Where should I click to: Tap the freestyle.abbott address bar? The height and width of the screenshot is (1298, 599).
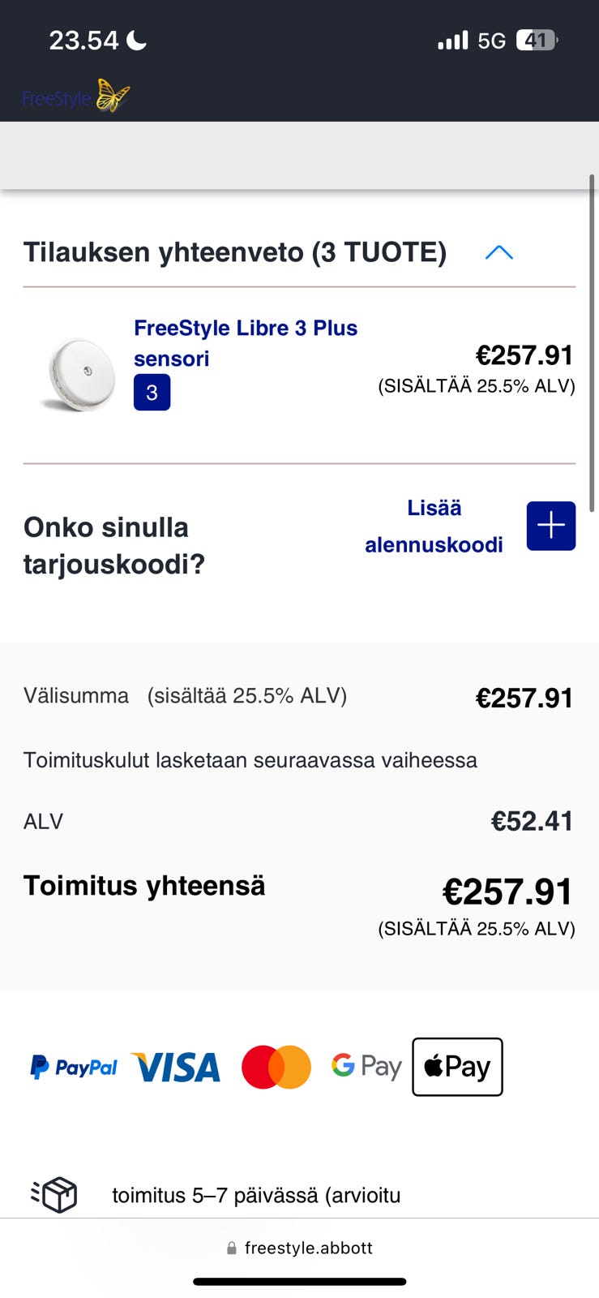click(x=300, y=1248)
